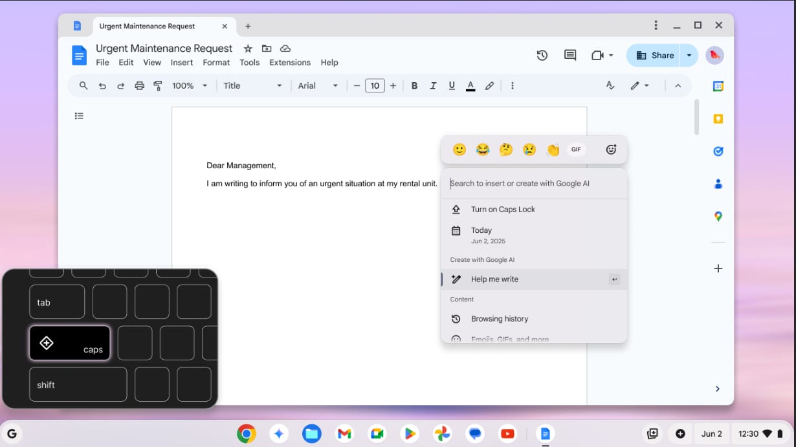Open the Title paragraph style dropdown
Image resolution: width=796 pixels, height=447 pixels.
[252, 86]
